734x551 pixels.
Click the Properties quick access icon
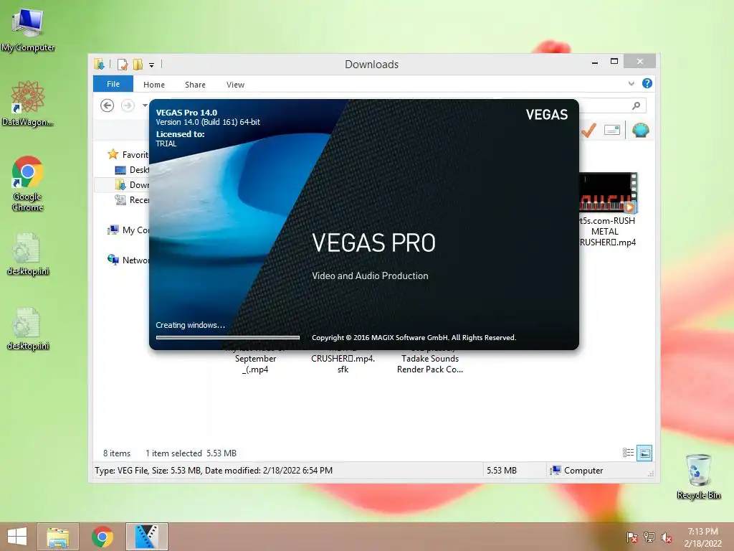(123, 64)
